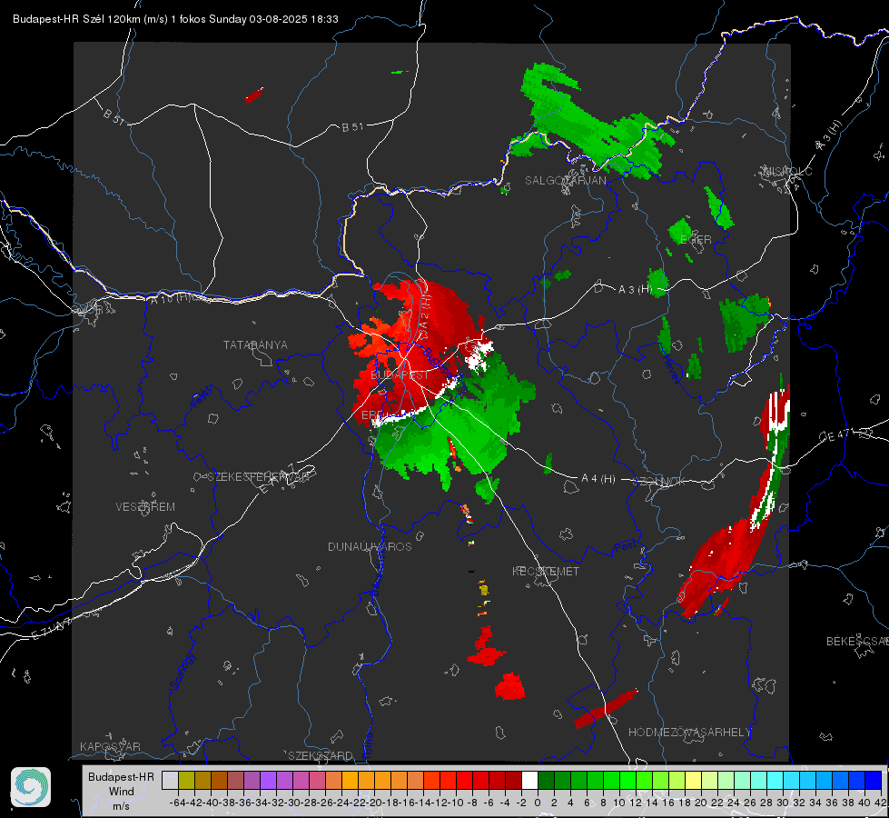889x818 pixels.
Task: Click the Somogy county label
Action: coord(183,671)
